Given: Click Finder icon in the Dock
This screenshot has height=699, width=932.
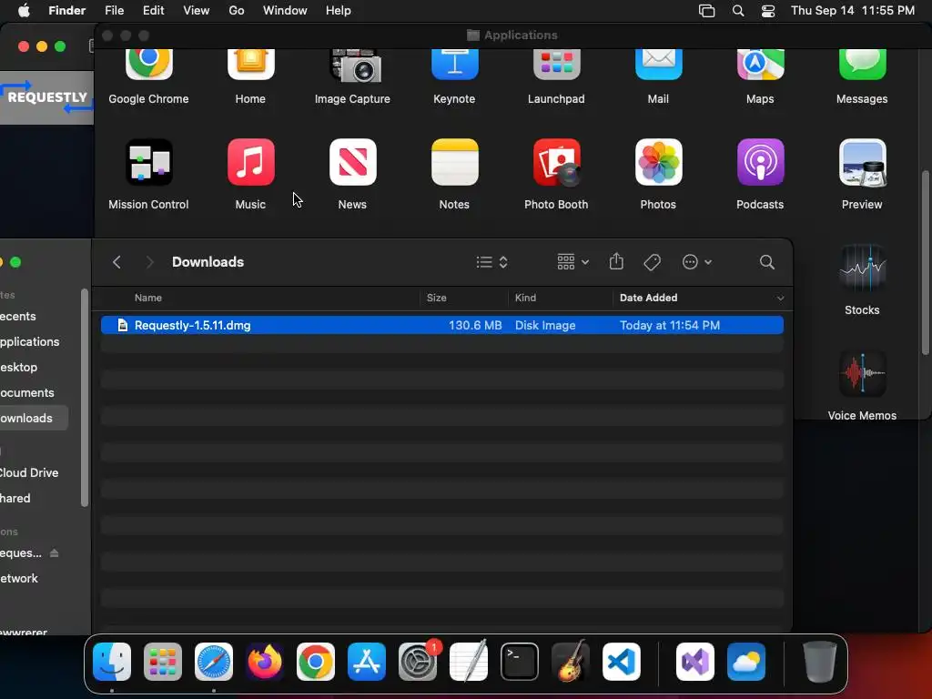Looking at the screenshot, I should tap(112, 662).
